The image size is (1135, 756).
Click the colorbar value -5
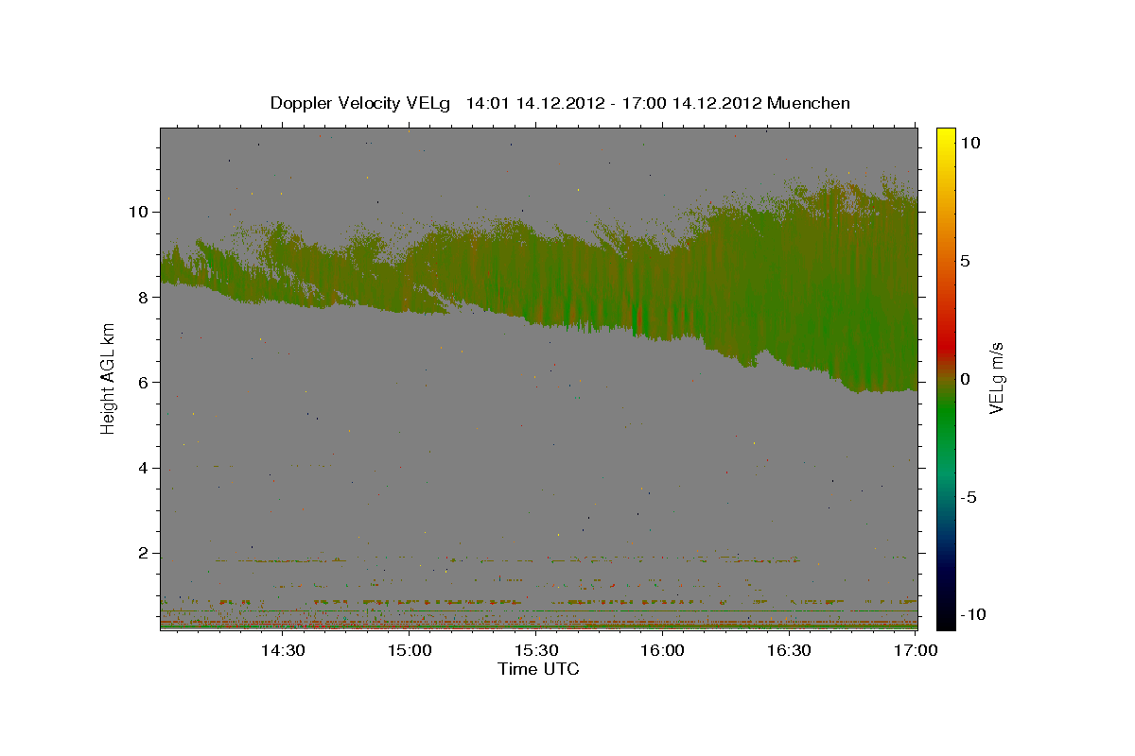968,497
